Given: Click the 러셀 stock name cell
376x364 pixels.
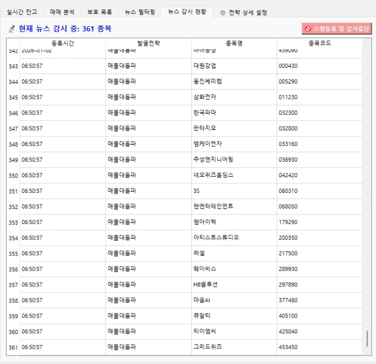Looking at the screenshot, I should 234,254.
